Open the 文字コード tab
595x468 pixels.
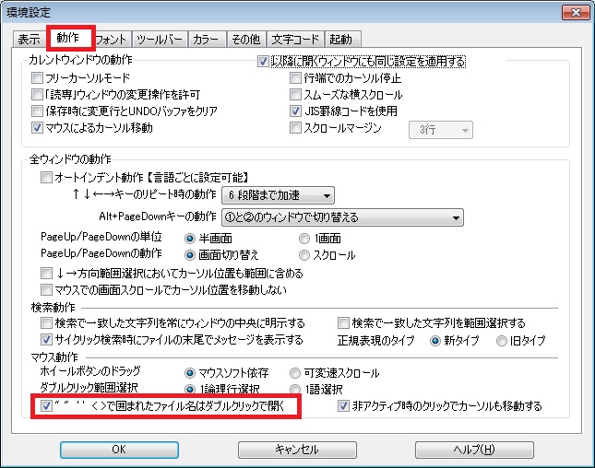(294, 40)
